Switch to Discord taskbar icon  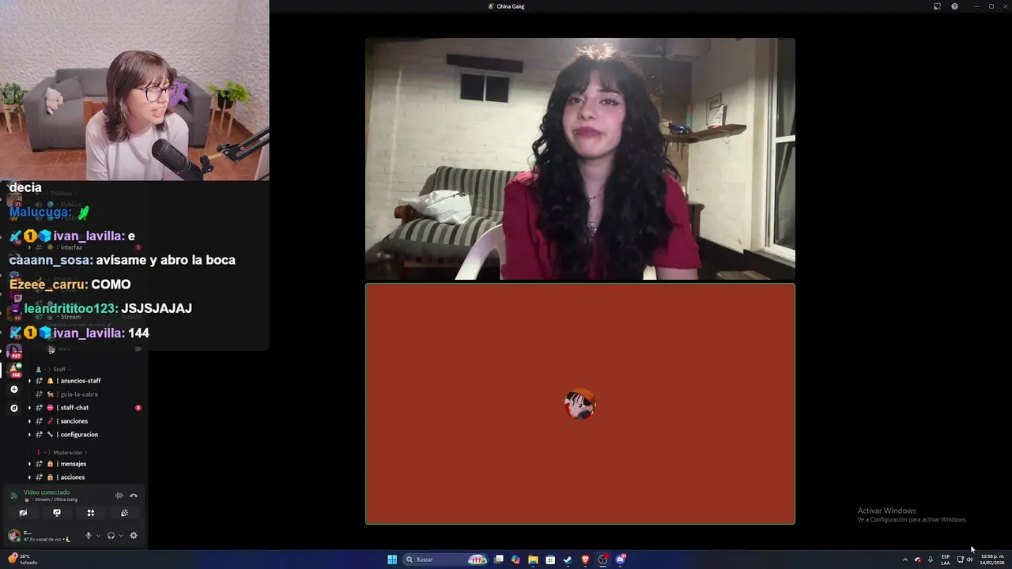coord(621,560)
